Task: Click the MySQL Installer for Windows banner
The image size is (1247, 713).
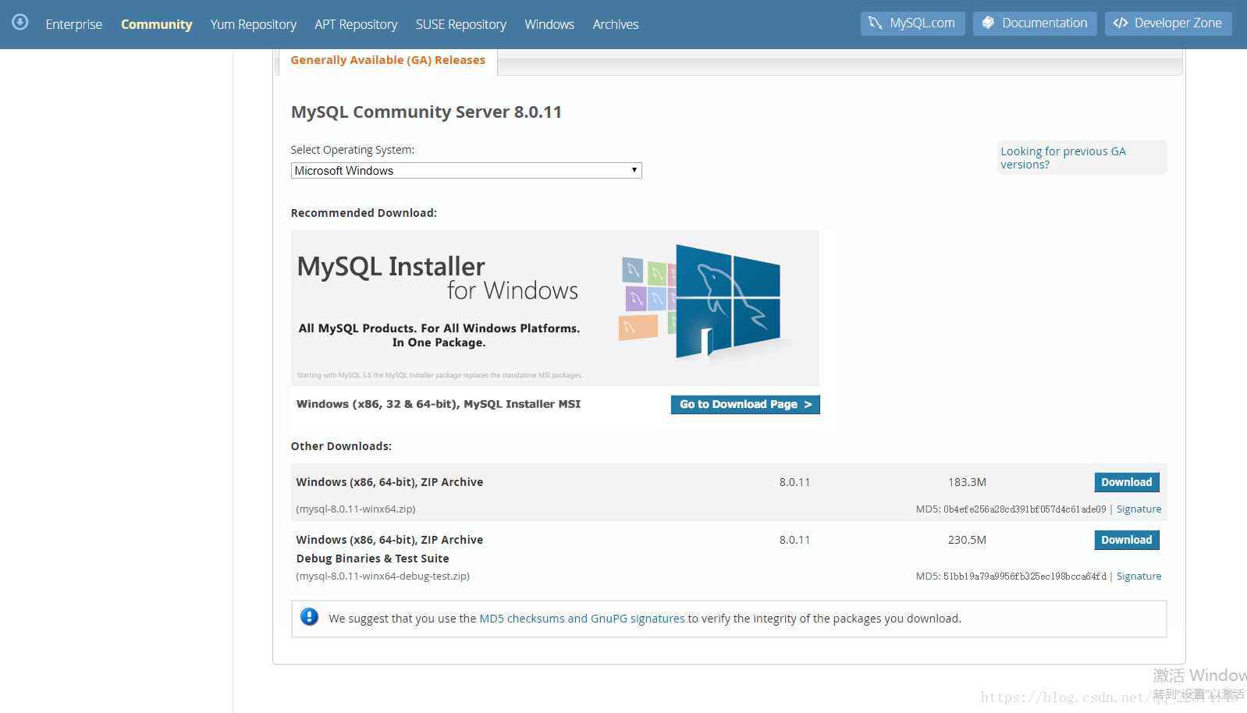Action: coord(555,307)
